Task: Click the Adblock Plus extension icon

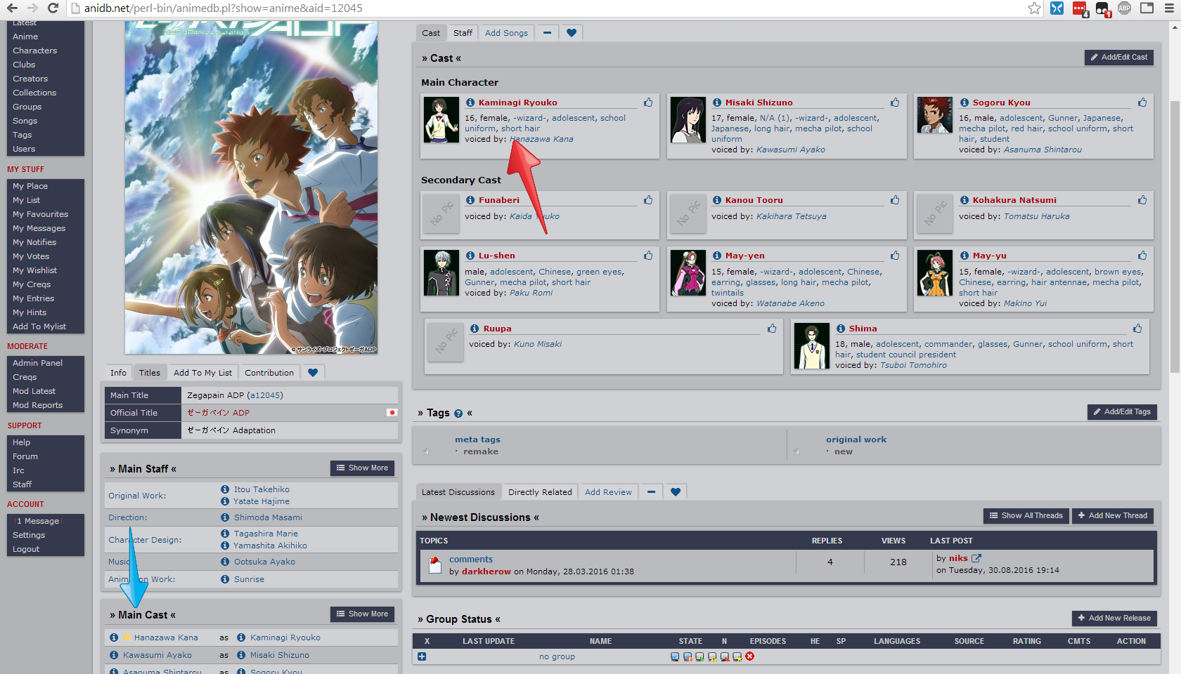Action: 1124,8
